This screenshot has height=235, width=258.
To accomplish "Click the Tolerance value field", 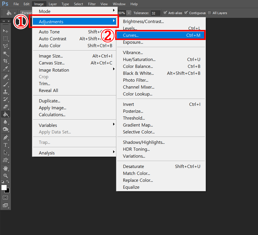I will pos(155,13).
